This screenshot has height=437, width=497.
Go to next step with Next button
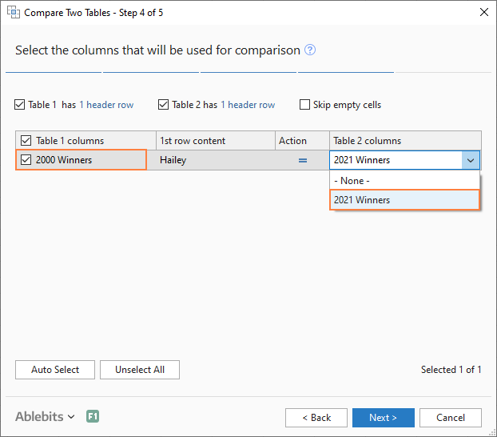point(383,418)
